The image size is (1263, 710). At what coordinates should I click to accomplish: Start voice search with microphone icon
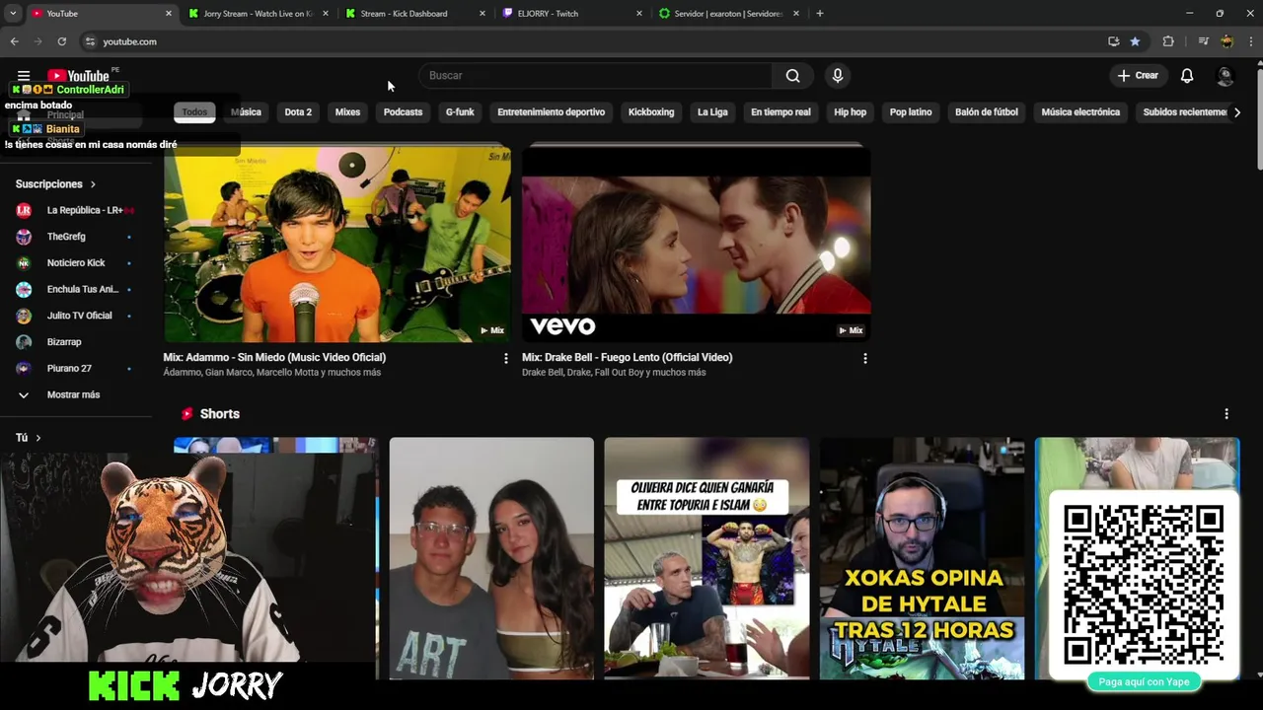coord(838,76)
